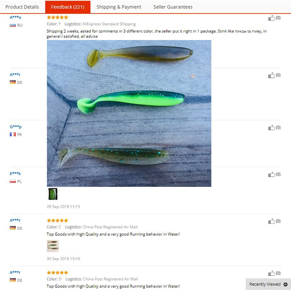Like the Color D review by A***r
291x291 pixels.
(271, 273)
